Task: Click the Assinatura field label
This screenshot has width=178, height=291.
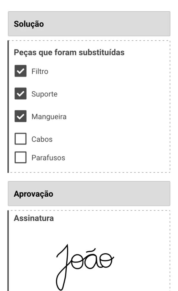Action: tap(34, 218)
